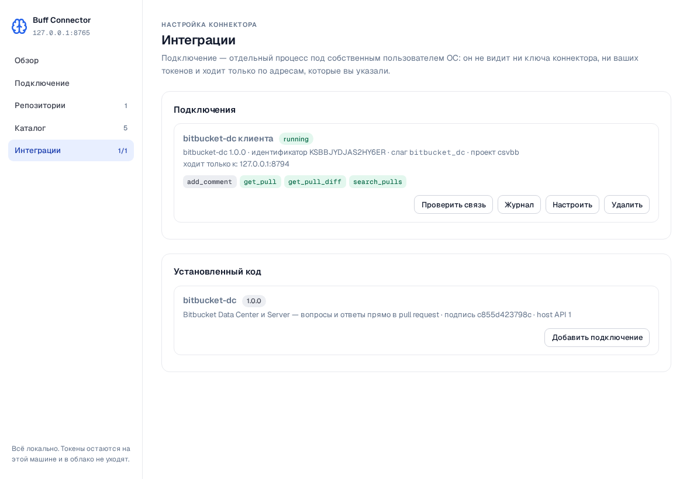
Task: Click the get_pull tool tag
Action: [x=260, y=182]
